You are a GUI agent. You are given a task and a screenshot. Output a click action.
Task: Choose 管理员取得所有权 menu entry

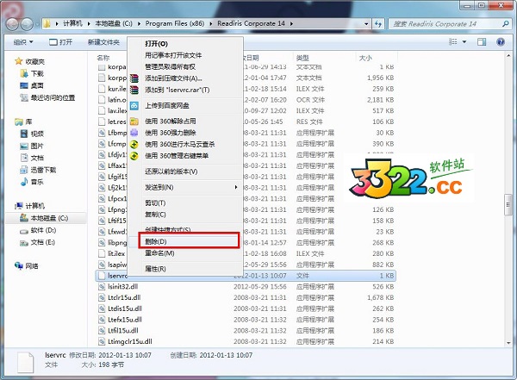pyautogui.click(x=185, y=66)
